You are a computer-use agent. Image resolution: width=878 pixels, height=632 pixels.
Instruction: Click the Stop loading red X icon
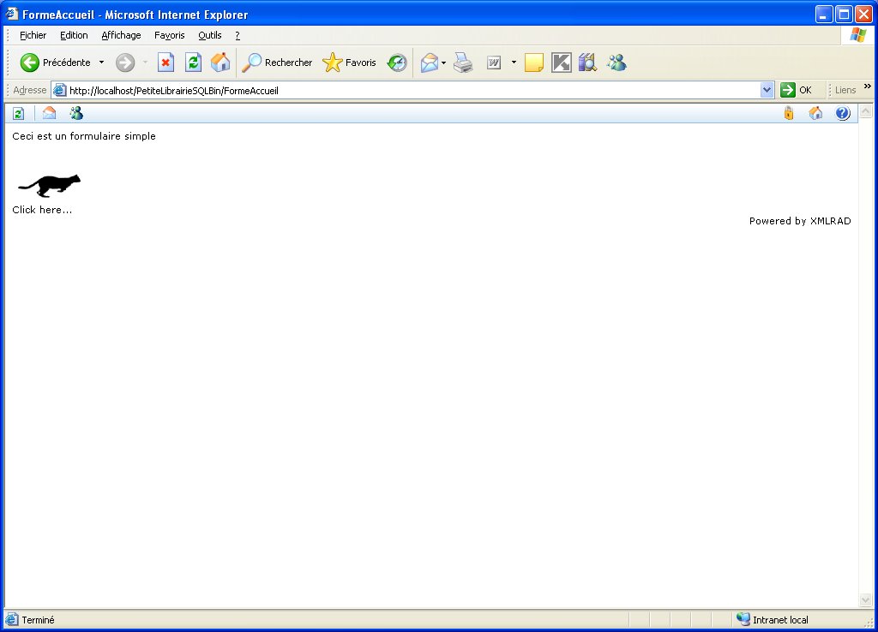165,63
